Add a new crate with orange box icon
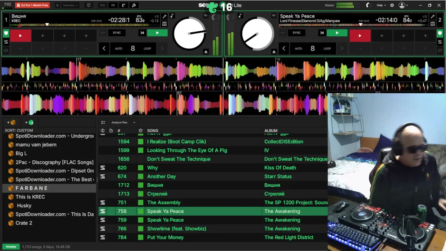 (x=11, y=122)
